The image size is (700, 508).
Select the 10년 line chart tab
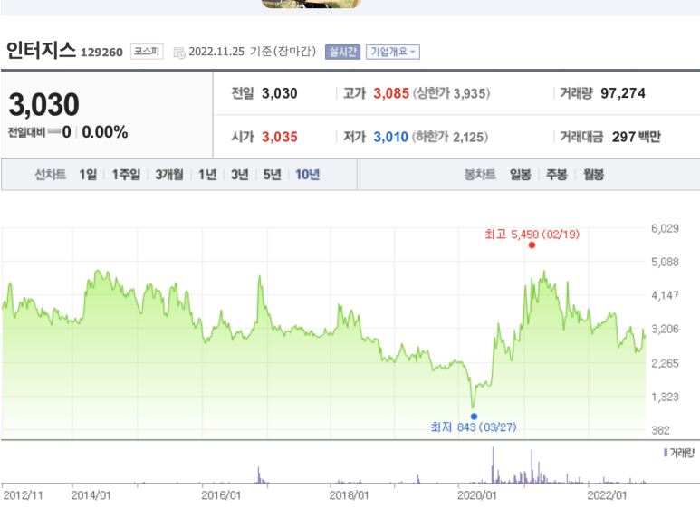coord(308,175)
